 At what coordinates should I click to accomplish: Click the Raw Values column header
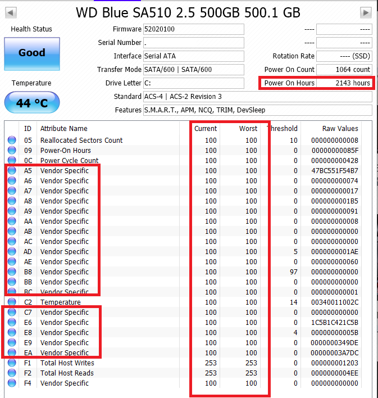340,128
